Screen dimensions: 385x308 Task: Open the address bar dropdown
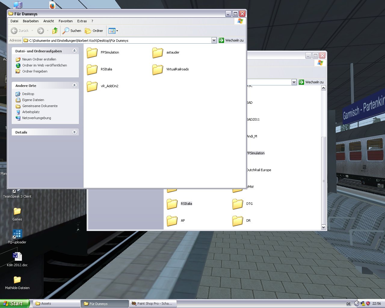coord(214,40)
